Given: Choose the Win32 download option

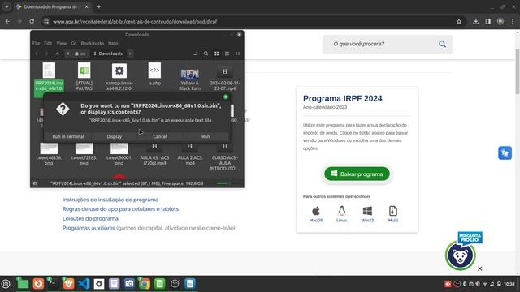Looking at the screenshot, I should point(367,214).
